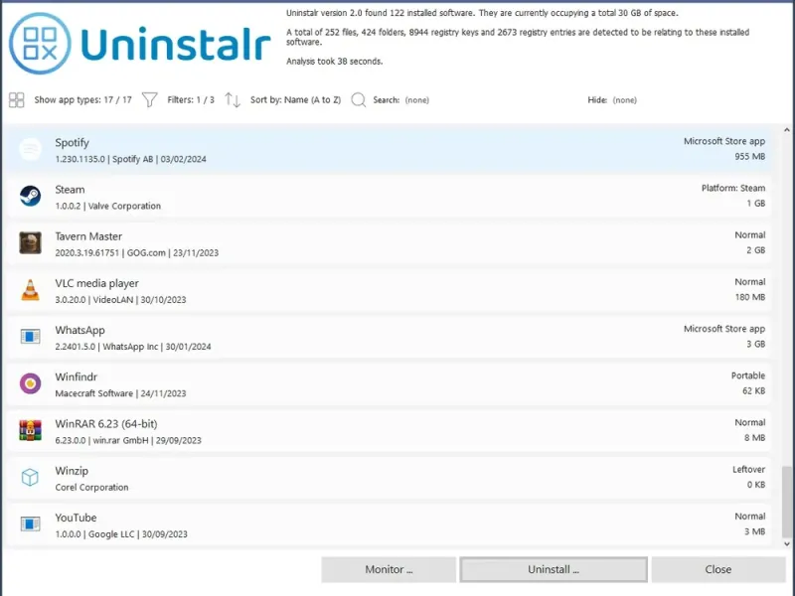795x596 pixels.
Task: Select the Winzip app name
Action: pos(72,471)
